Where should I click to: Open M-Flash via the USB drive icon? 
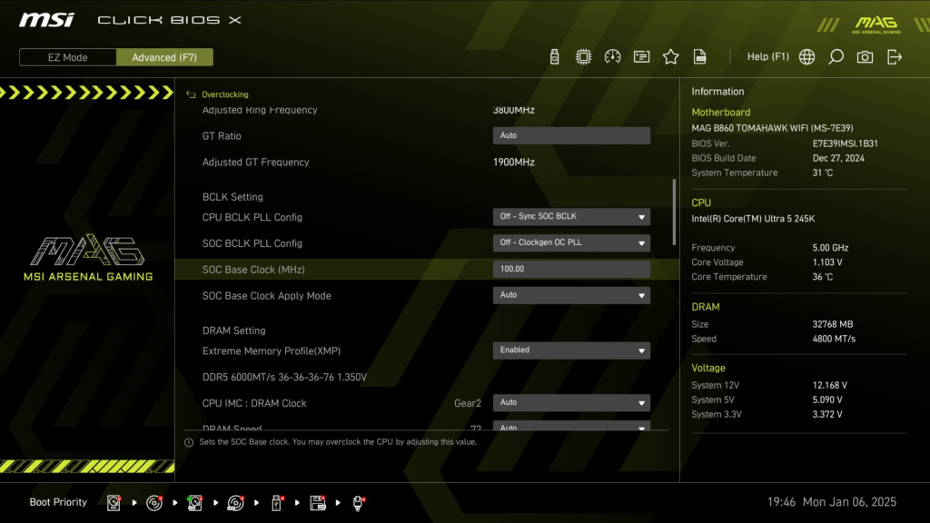[555, 55]
